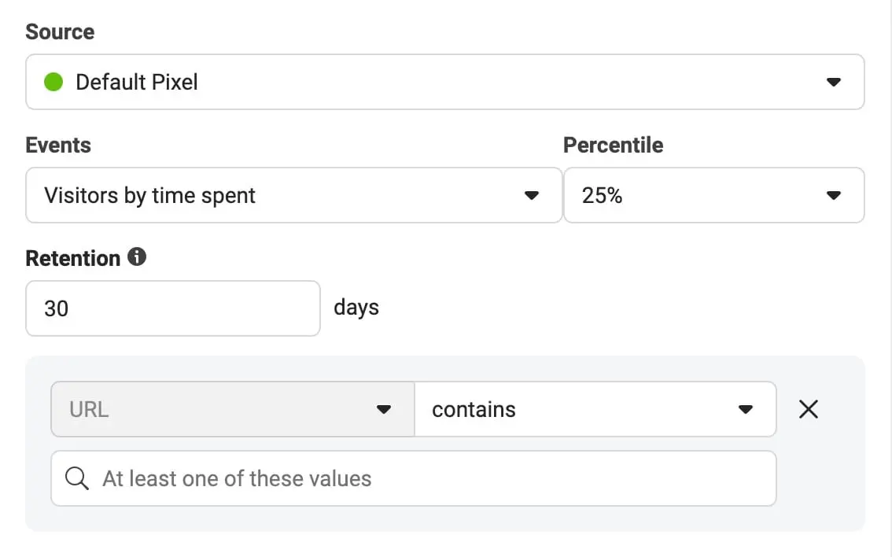Click the Events label
The width and height of the screenshot is (892, 557).
pyautogui.click(x=58, y=146)
